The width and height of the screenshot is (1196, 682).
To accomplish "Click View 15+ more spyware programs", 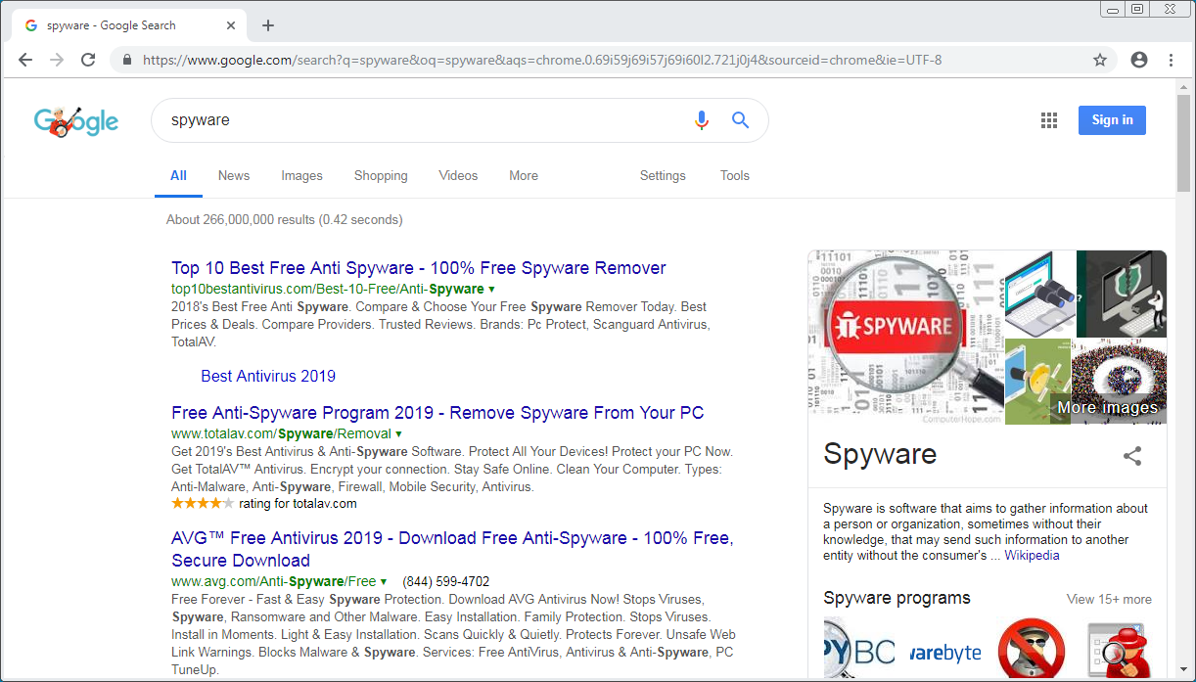I will (x=1109, y=600).
